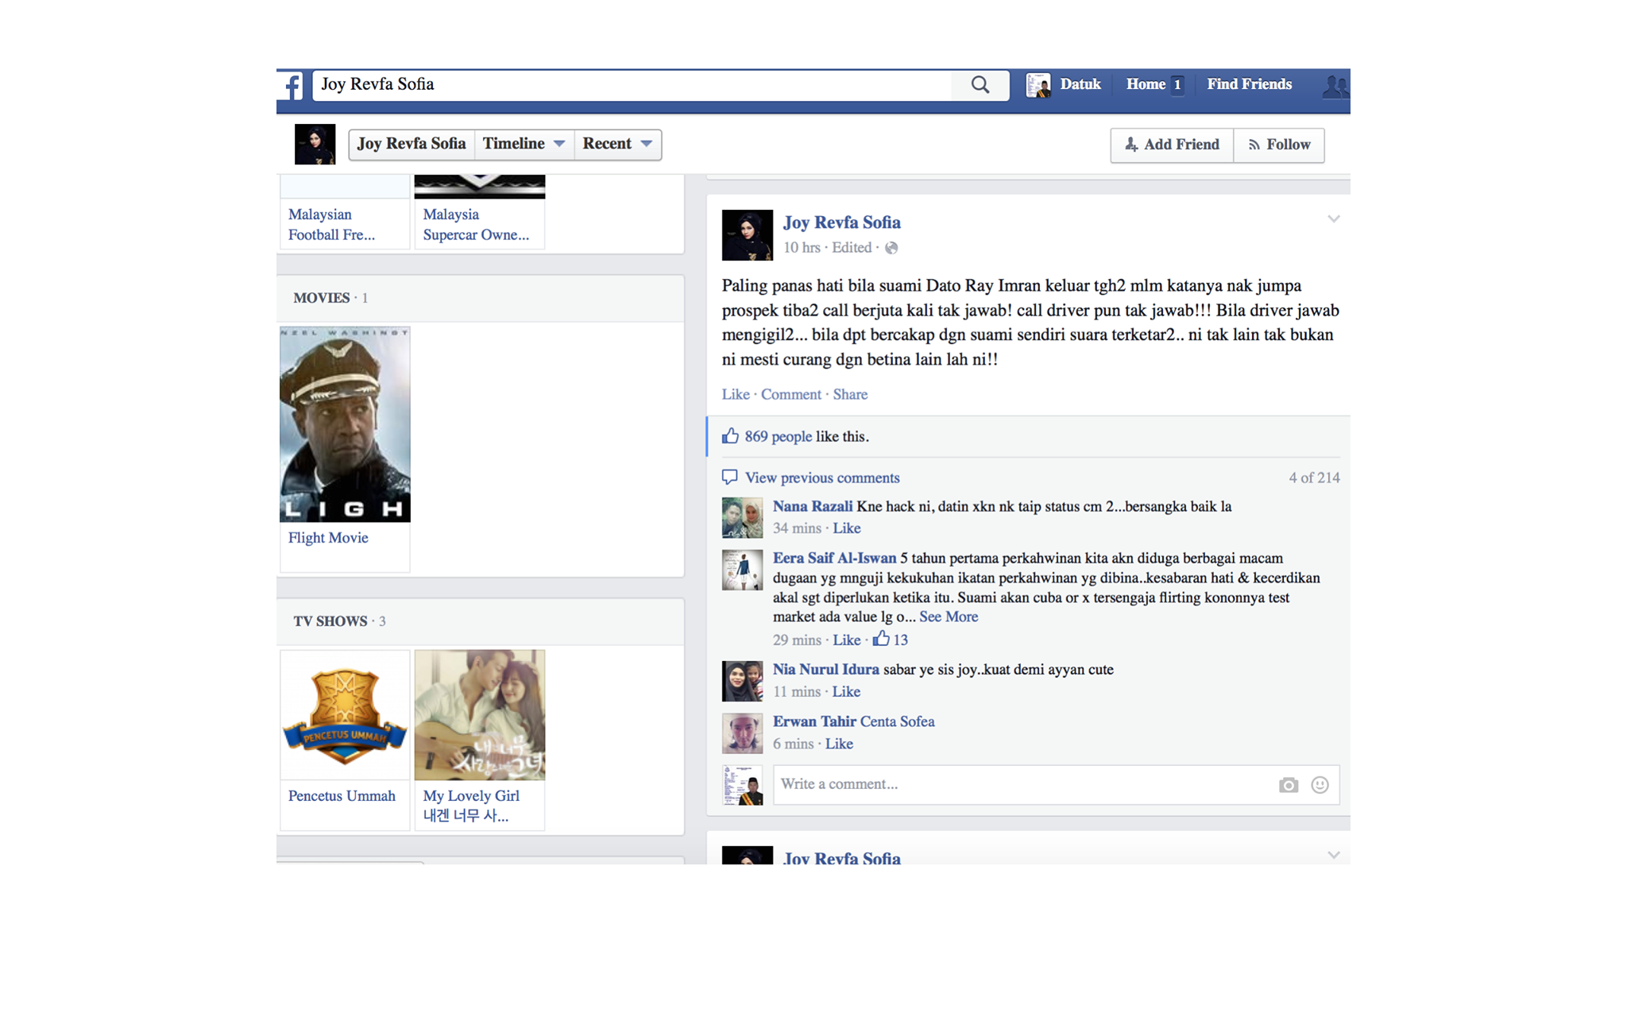Click Nia Nurul Idura's comment avatar
This screenshot has width=1627, height=1017.
coord(742,681)
